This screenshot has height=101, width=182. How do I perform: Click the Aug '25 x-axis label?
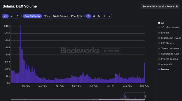(x=127, y=86)
